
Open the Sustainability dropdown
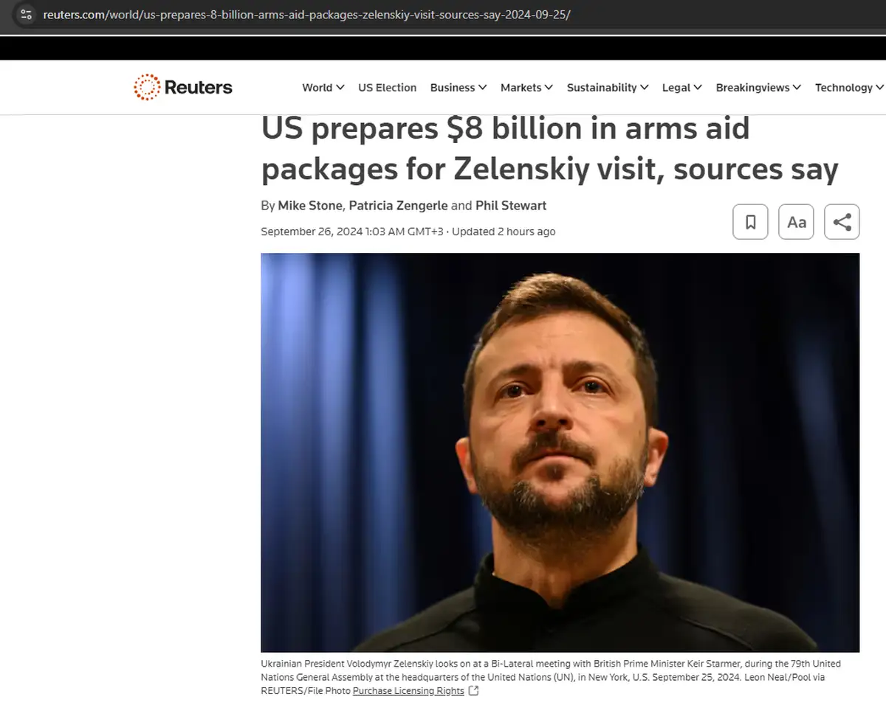click(x=608, y=87)
